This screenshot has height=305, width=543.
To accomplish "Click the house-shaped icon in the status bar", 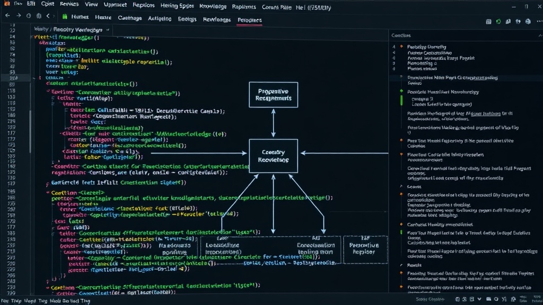I will tap(513, 299).
